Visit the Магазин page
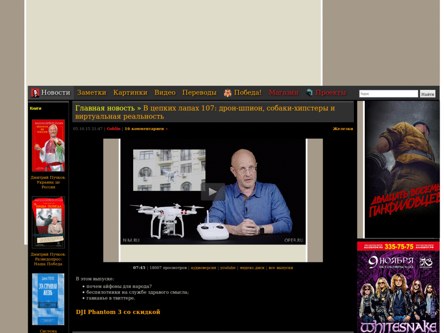444x333 pixels. 284,93
